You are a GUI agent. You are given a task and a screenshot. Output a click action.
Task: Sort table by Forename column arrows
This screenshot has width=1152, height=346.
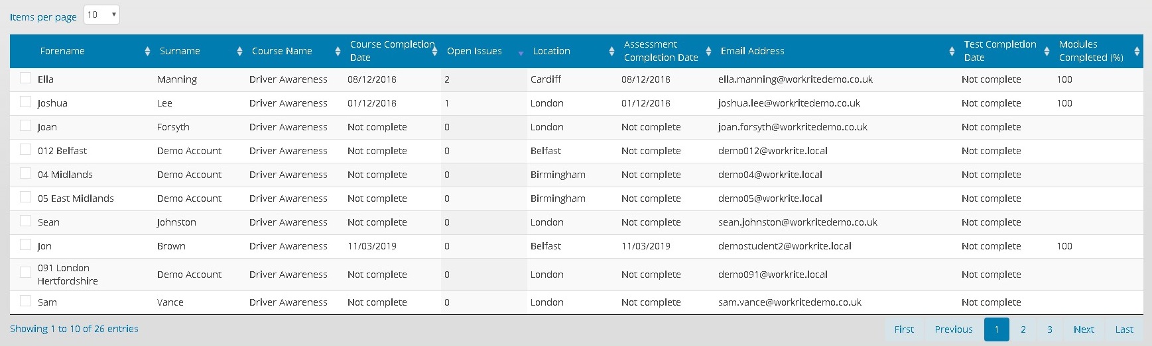pos(147,52)
